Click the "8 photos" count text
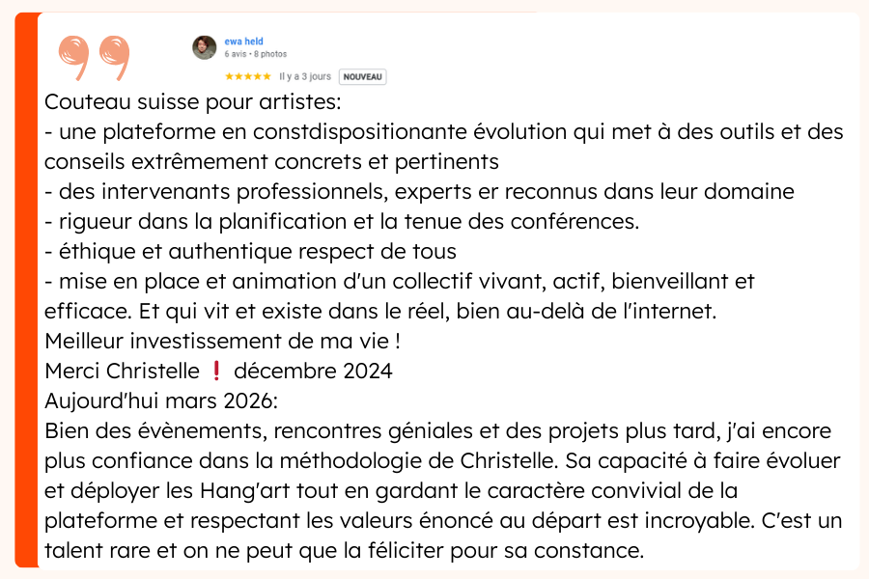The height and width of the screenshot is (579, 869). tap(270, 54)
